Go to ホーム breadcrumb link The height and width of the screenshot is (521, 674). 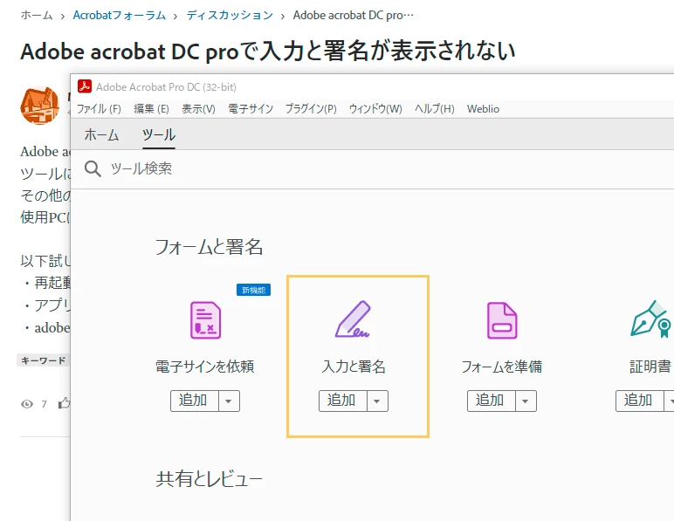[x=37, y=16]
